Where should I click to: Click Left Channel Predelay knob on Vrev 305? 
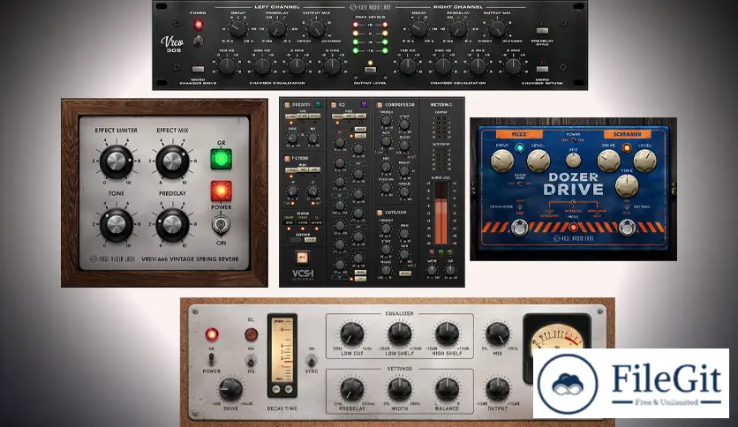pyautogui.click(x=277, y=29)
